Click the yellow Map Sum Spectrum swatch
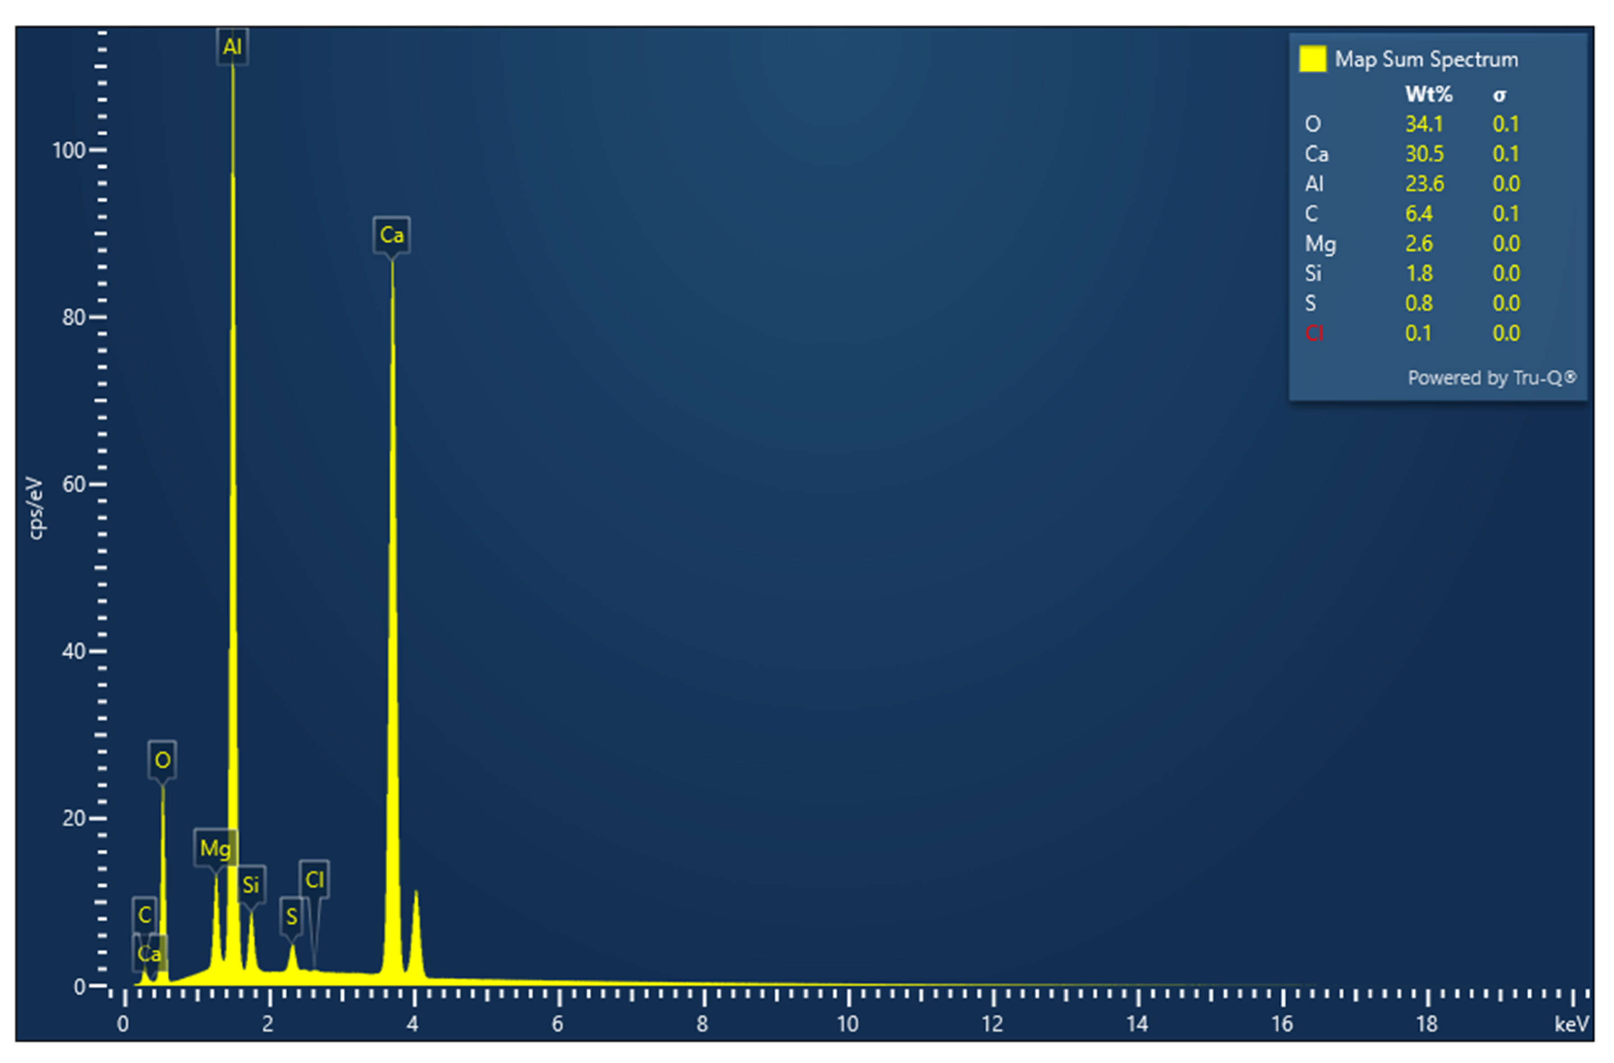Screen dimensions: 1614x1063 [x=1312, y=59]
